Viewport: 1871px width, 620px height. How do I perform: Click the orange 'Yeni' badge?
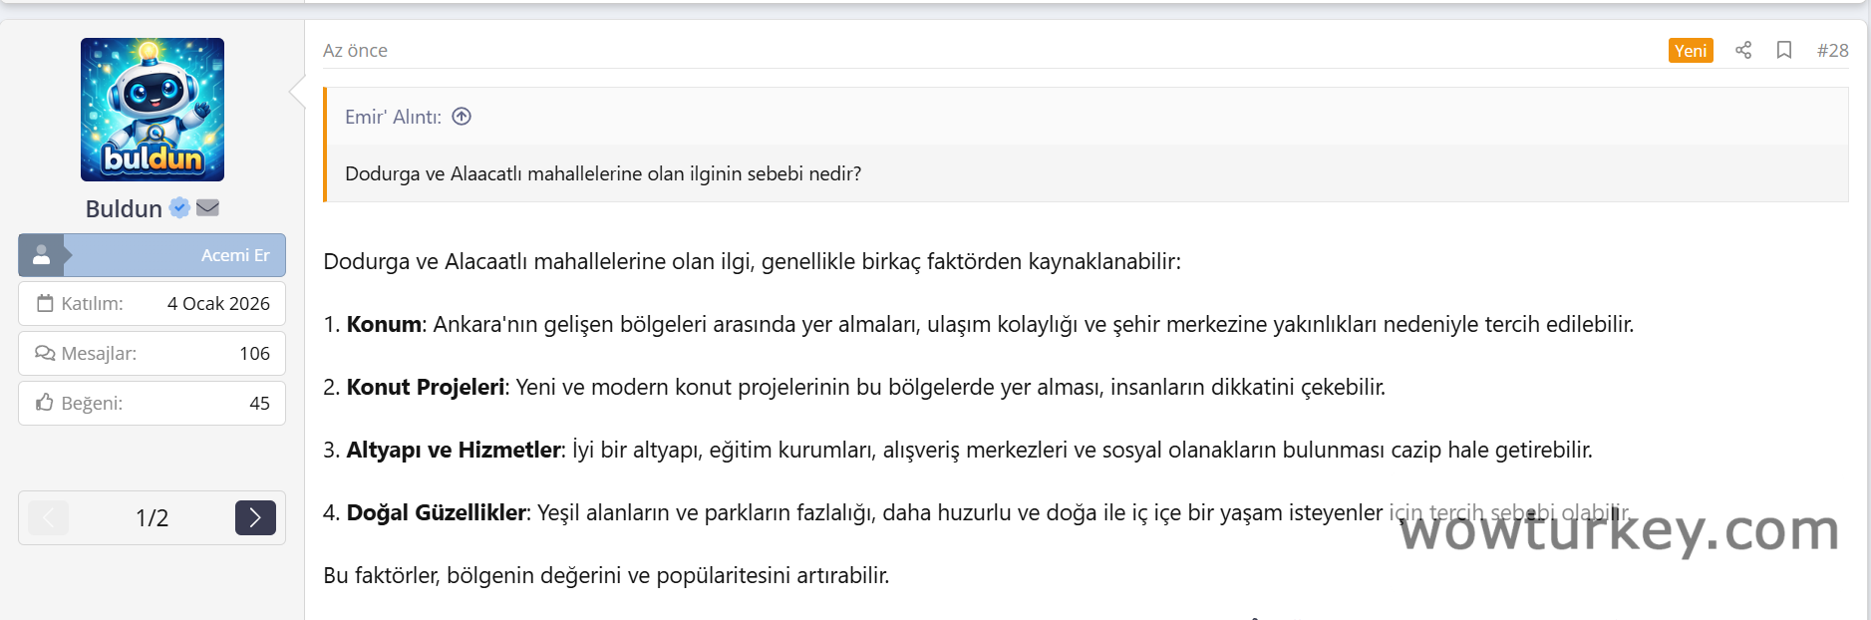pyautogui.click(x=1691, y=51)
